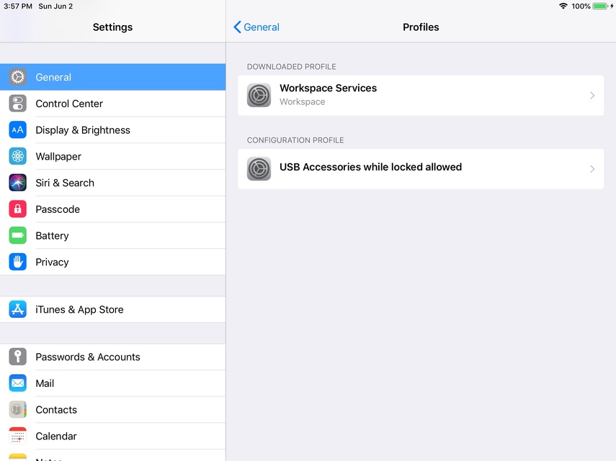The height and width of the screenshot is (461, 616).
Task: Tap the Wi-Fi status icon
Action: (563, 6)
